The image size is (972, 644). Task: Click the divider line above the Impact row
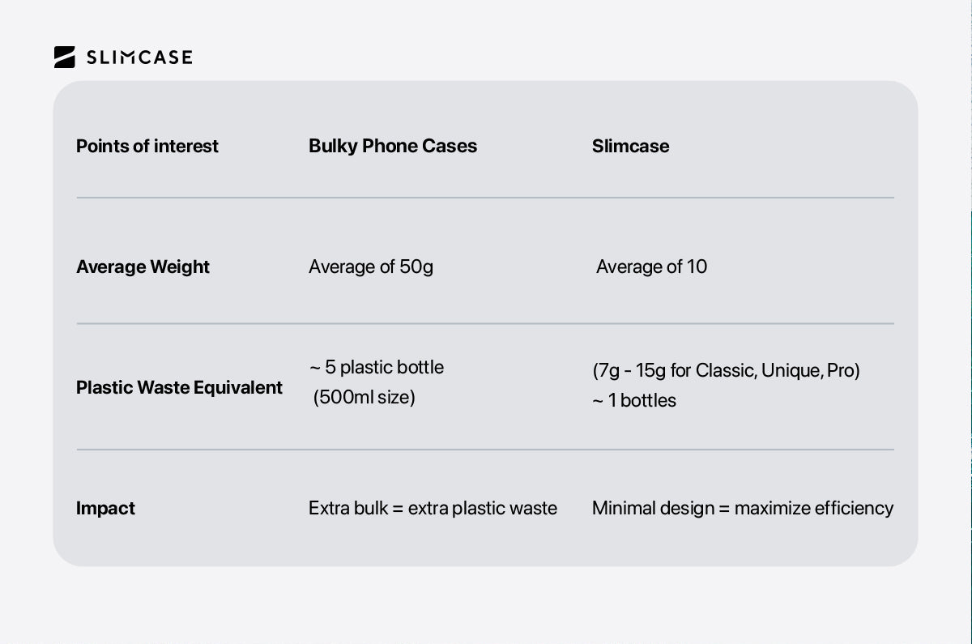point(485,450)
